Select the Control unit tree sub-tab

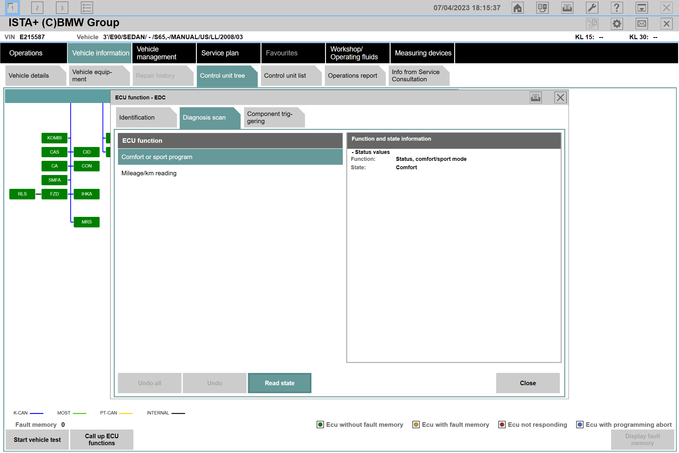tap(227, 76)
